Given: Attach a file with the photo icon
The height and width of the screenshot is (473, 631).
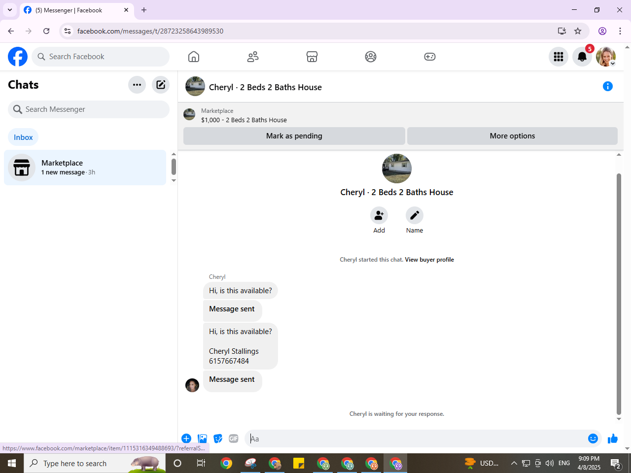Looking at the screenshot, I should [202, 439].
